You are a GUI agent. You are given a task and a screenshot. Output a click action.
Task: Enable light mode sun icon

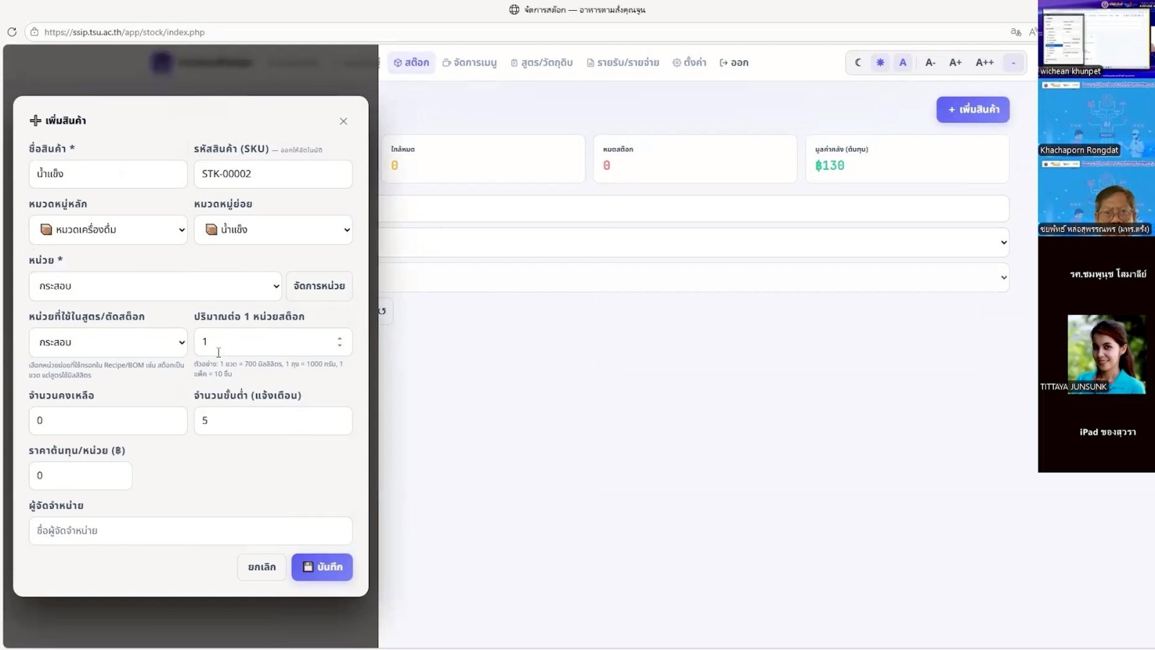(x=880, y=63)
